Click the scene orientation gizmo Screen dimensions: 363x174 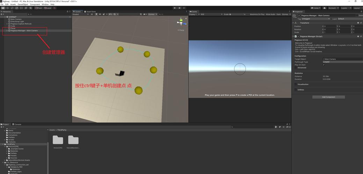[181, 22]
